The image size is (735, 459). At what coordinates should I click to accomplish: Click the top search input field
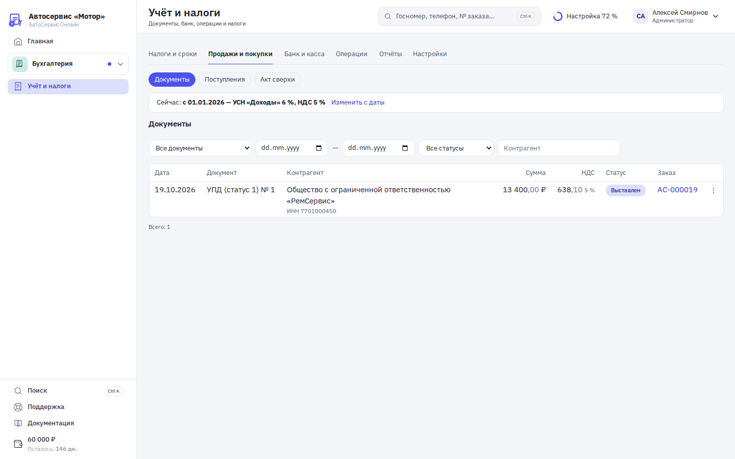coord(459,16)
